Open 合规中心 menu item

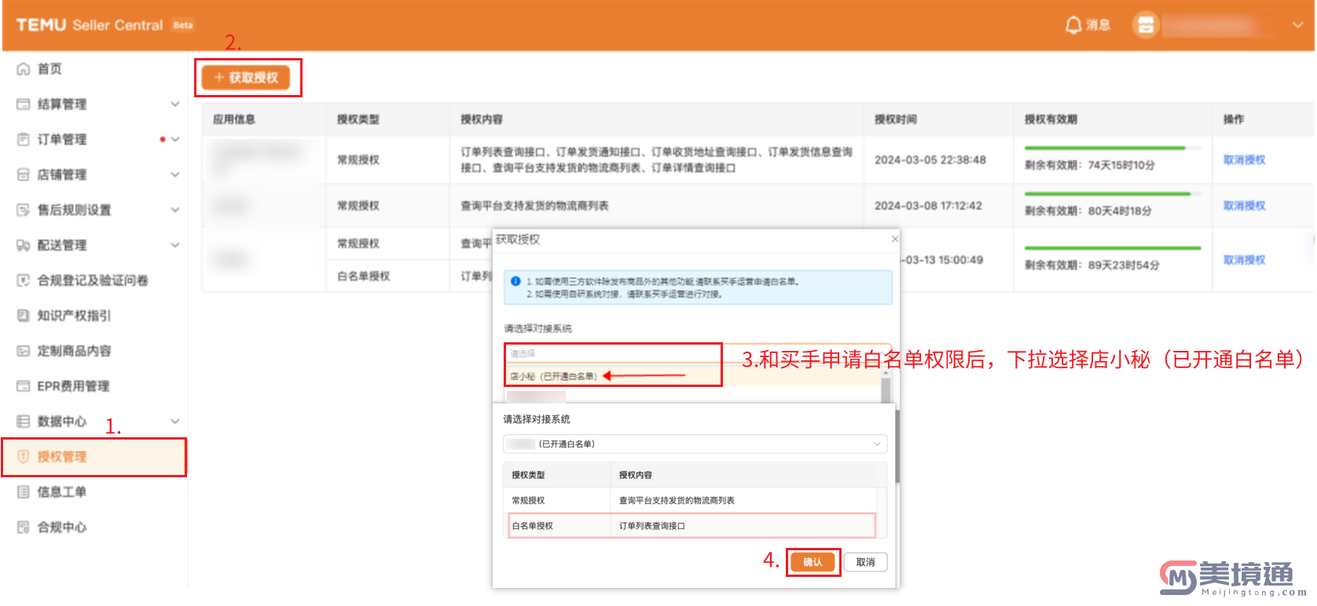62,528
